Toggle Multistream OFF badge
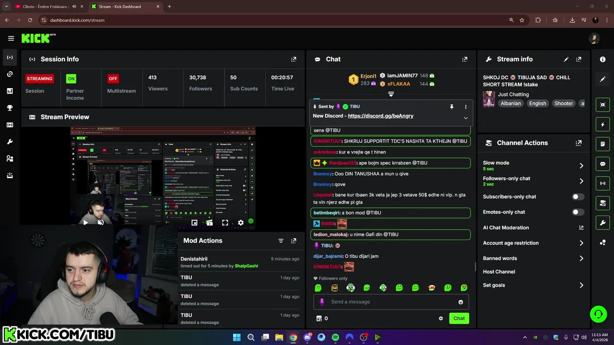614x345 pixels. pos(113,79)
